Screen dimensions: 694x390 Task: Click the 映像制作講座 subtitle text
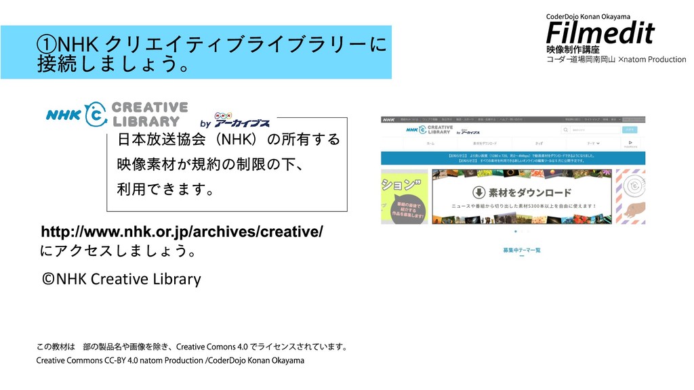(573, 50)
